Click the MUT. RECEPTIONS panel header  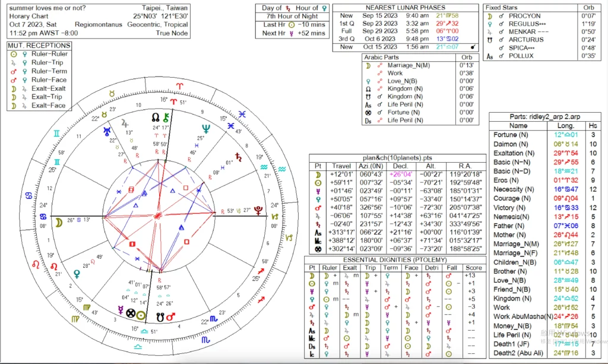tap(39, 46)
